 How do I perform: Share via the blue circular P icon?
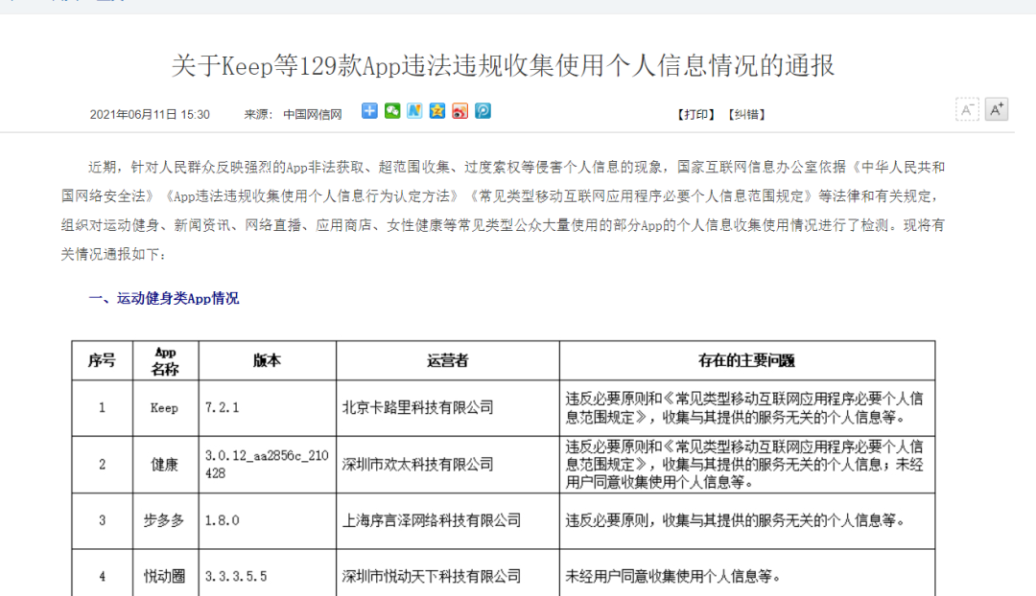point(483,111)
